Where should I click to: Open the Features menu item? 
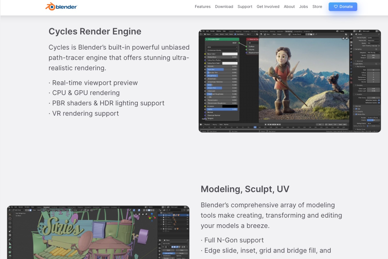[203, 7]
